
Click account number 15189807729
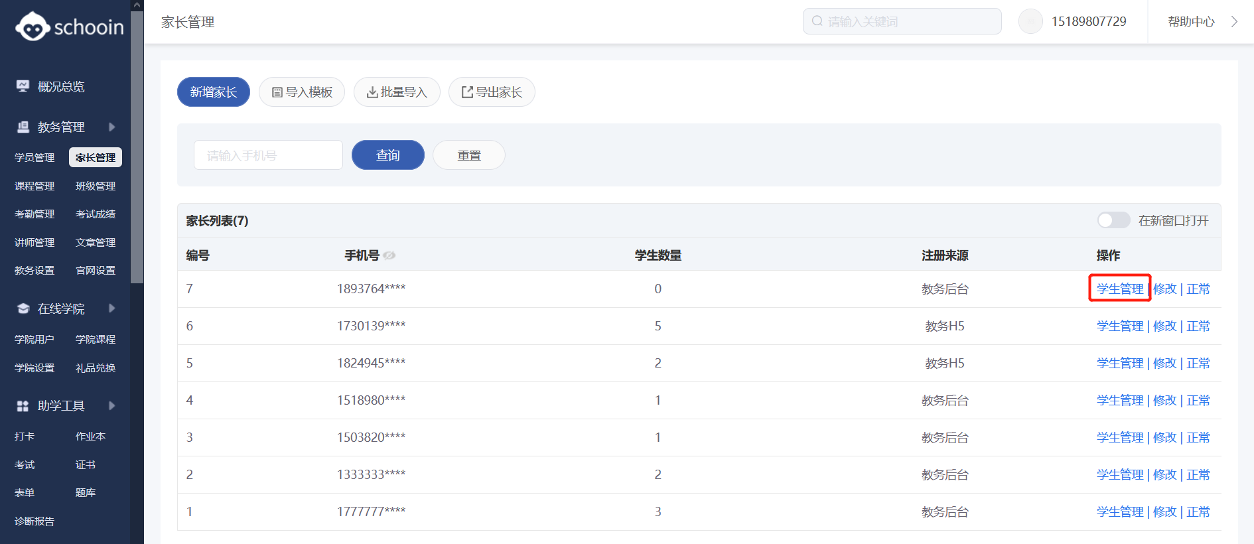click(x=1089, y=21)
